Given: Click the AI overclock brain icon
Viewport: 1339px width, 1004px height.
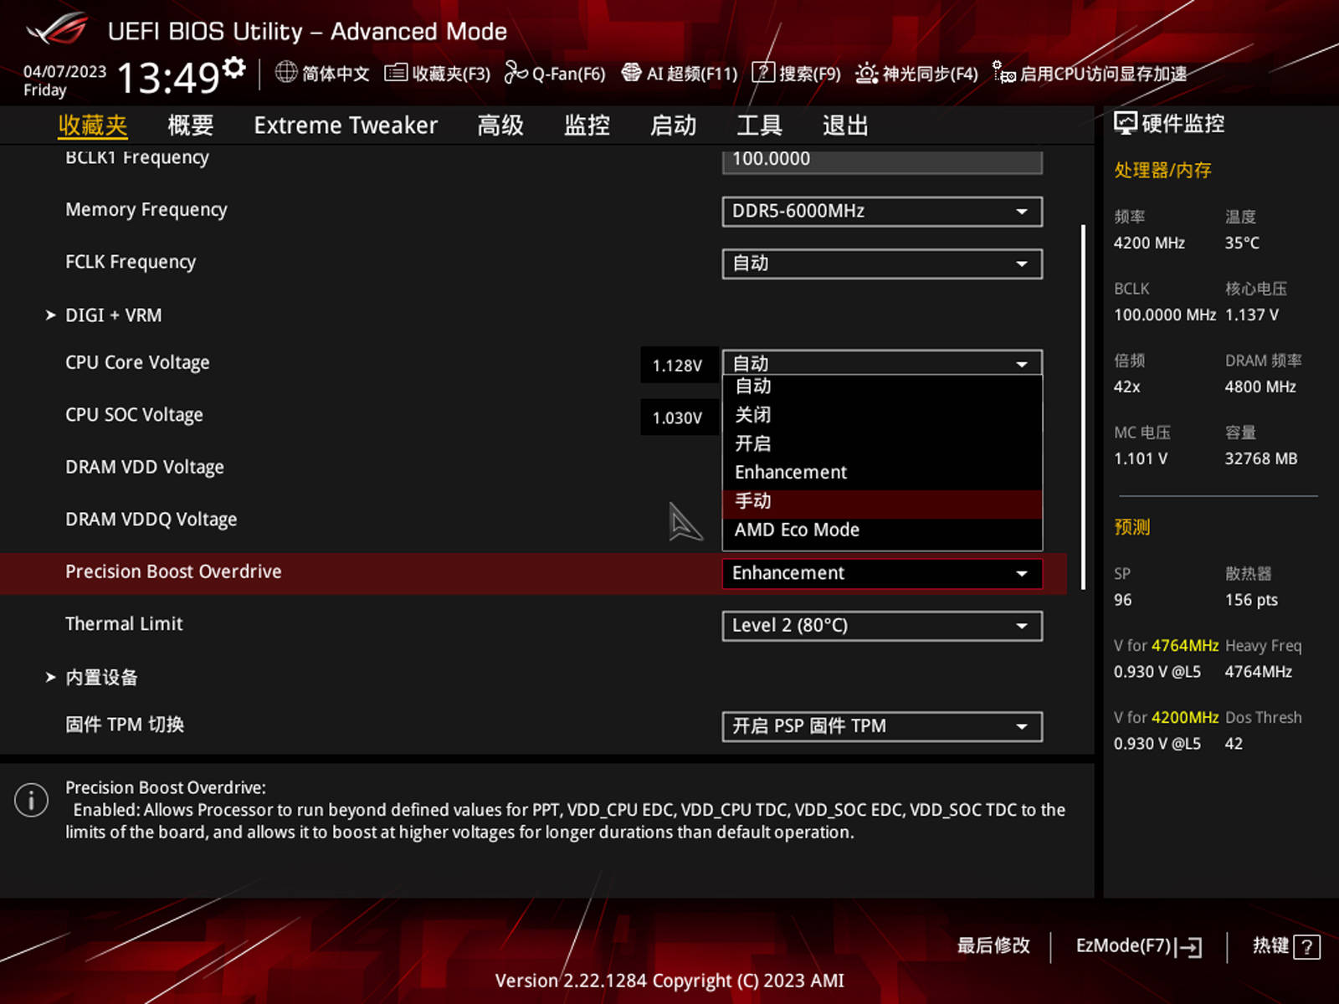Looking at the screenshot, I should [x=631, y=73].
